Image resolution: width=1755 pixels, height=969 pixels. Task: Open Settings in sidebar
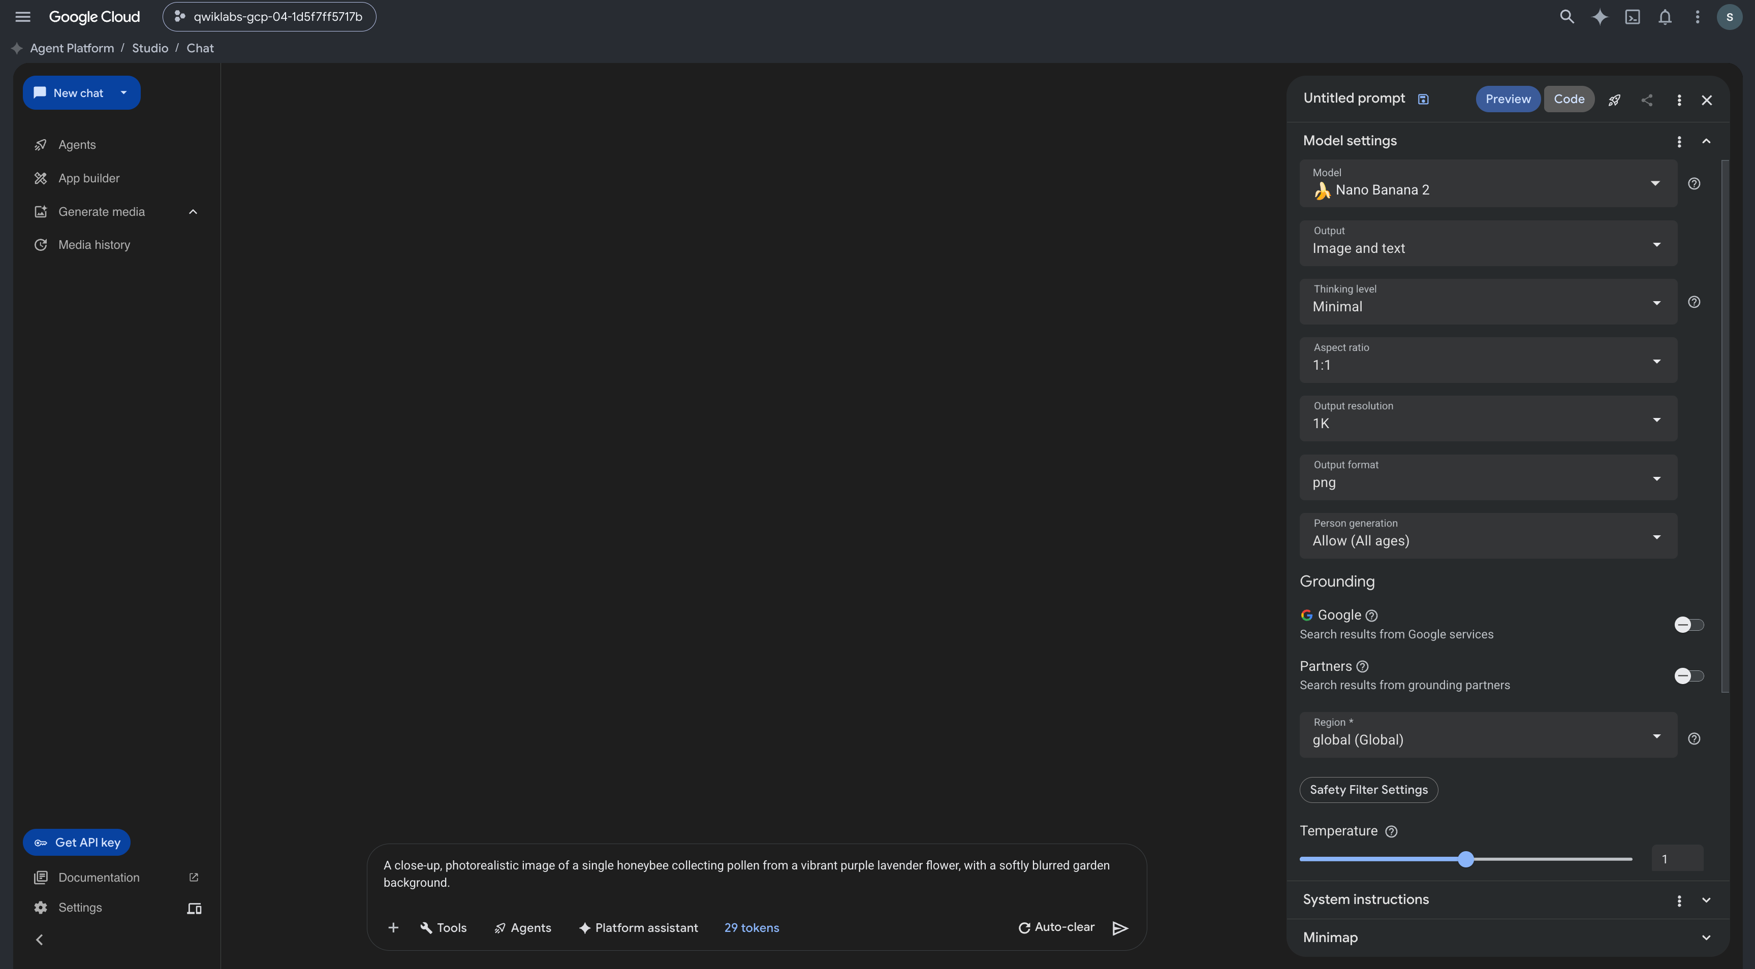click(80, 908)
